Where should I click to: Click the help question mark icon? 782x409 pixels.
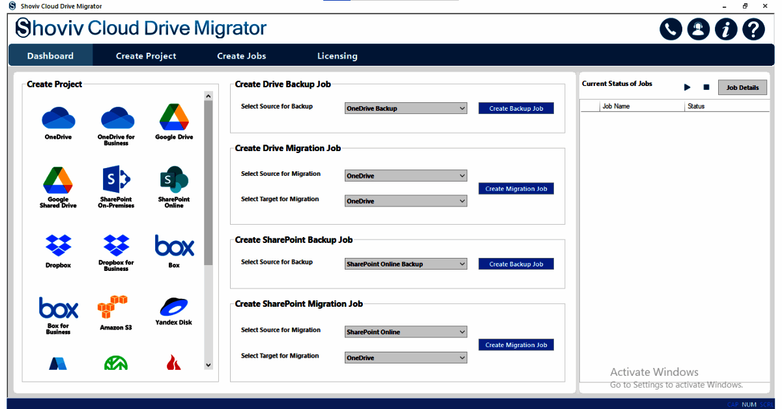[753, 29]
